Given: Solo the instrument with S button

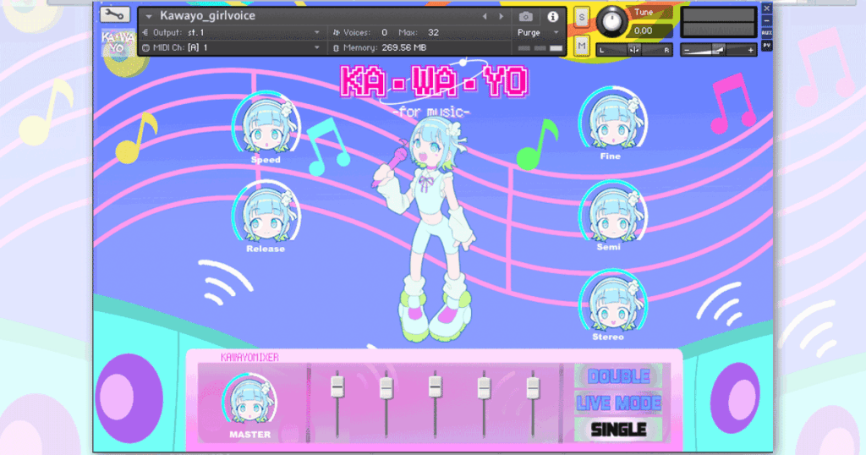Looking at the screenshot, I should coord(581,18).
